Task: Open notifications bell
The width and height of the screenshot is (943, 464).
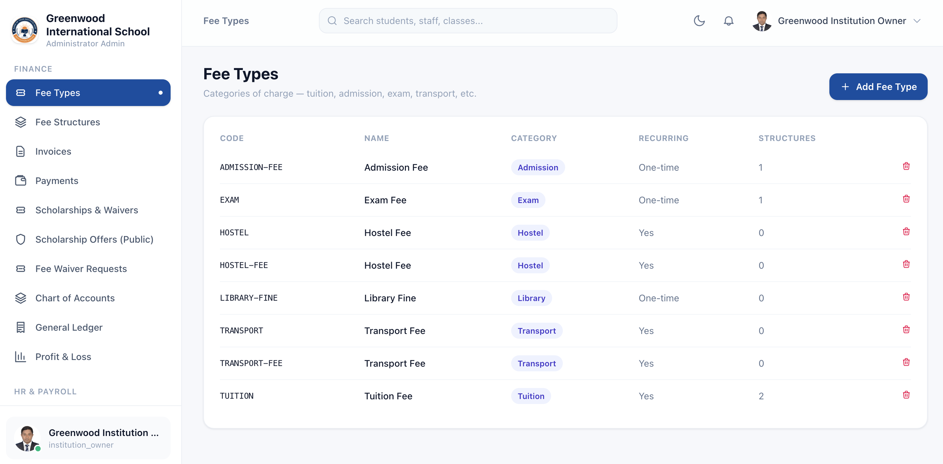Action: pyautogui.click(x=728, y=21)
